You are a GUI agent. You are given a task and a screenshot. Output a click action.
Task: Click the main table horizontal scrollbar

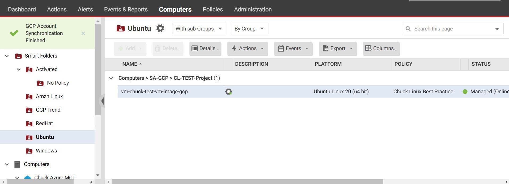(247, 182)
